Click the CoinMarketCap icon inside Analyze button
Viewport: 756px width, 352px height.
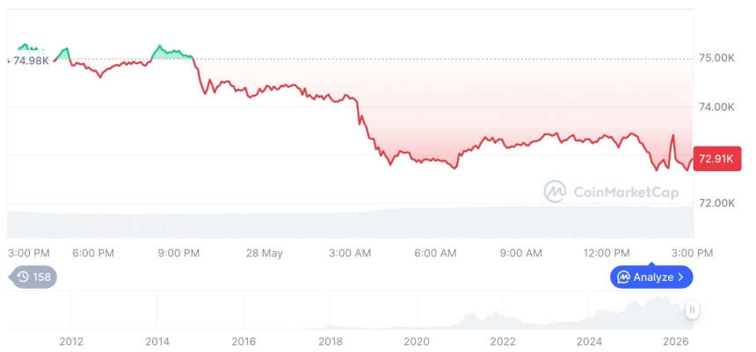(623, 277)
